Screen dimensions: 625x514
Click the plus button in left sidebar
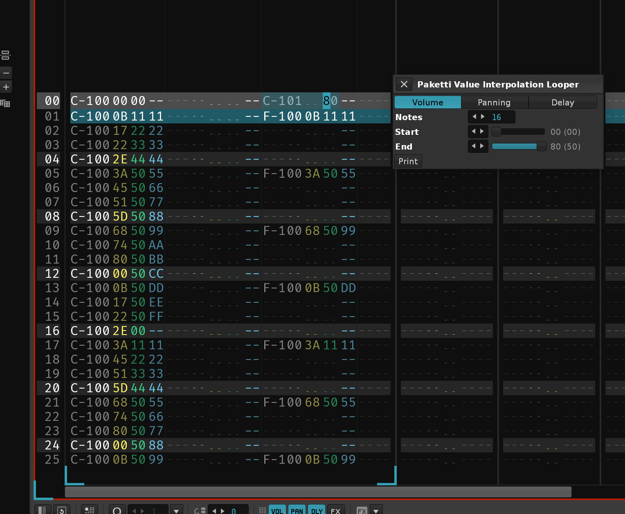(6, 87)
